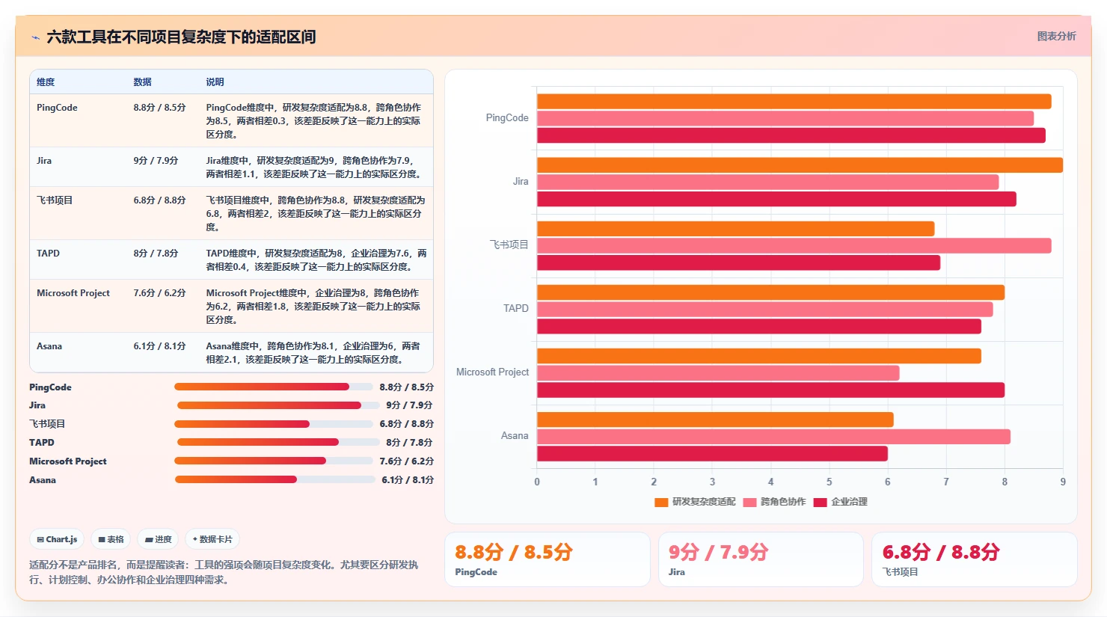The height and width of the screenshot is (617, 1107).
Task: Click the 维度 table column header
Action: 46,82
